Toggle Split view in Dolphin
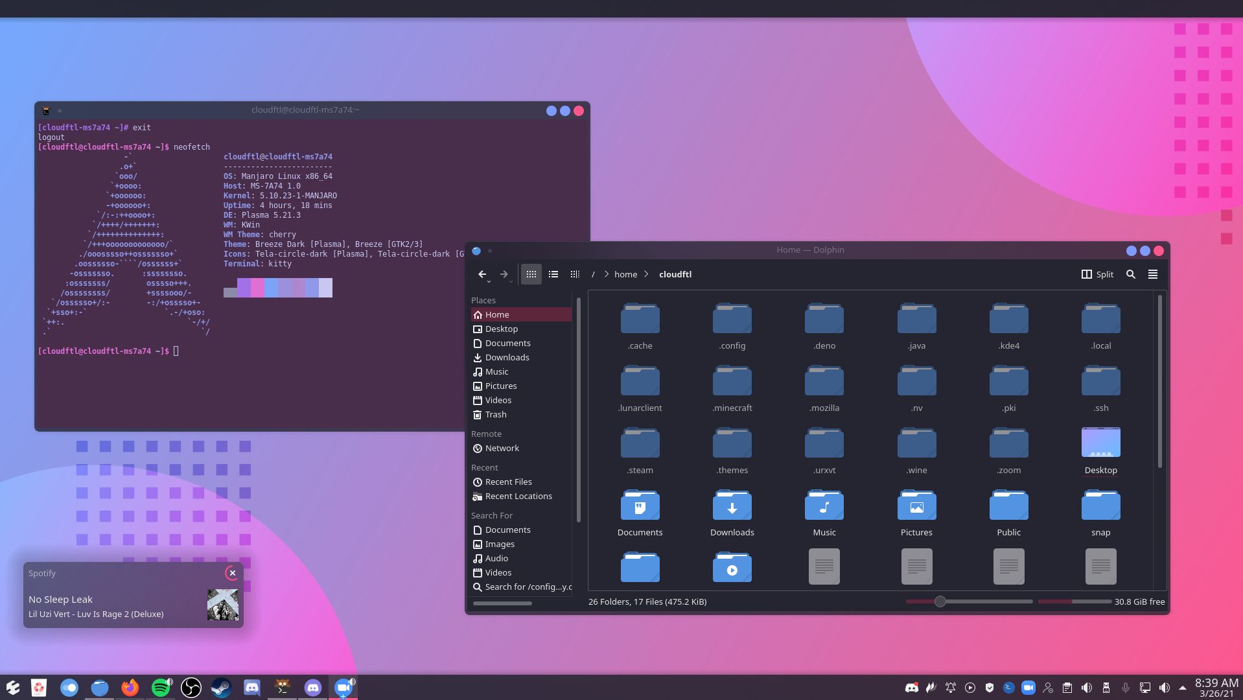 click(1097, 274)
